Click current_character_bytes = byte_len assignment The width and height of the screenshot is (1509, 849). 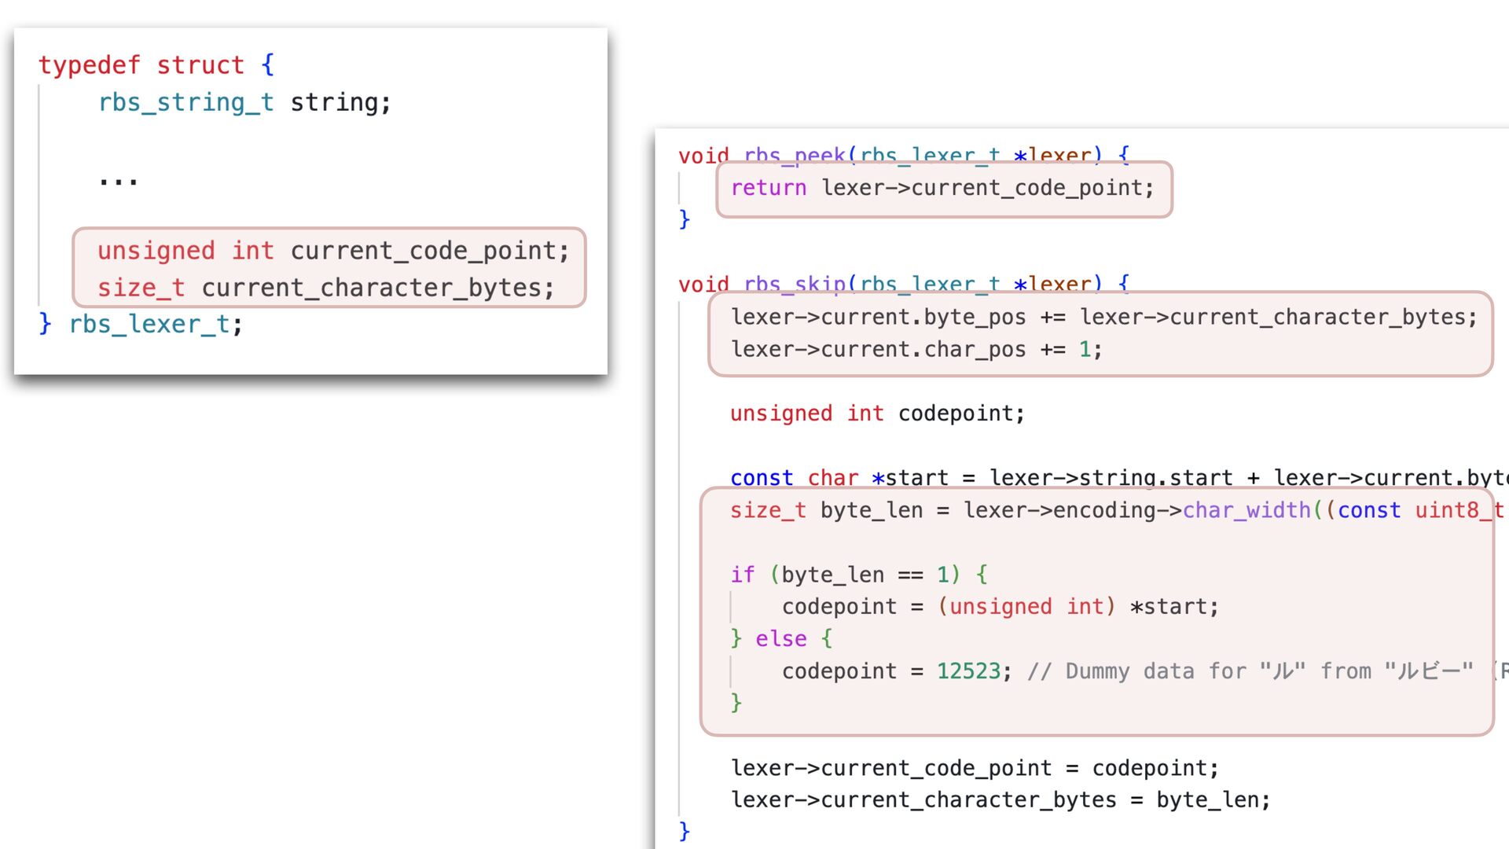pyautogui.click(x=1000, y=800)
